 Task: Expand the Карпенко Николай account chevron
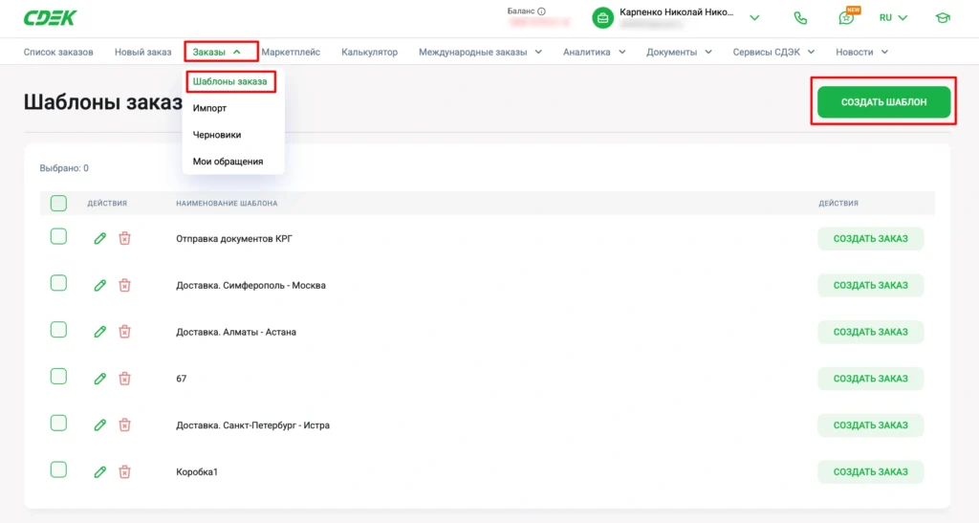pyautogui.click(x=754, y=18)
